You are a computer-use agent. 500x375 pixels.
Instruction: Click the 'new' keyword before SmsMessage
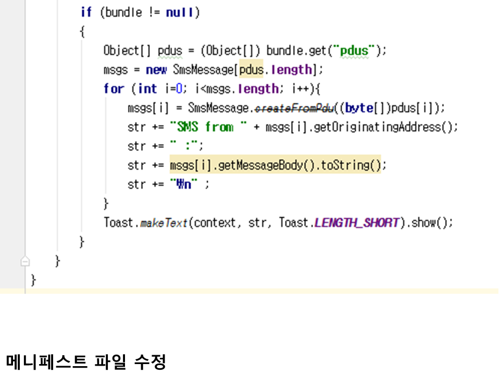(156, 70)
